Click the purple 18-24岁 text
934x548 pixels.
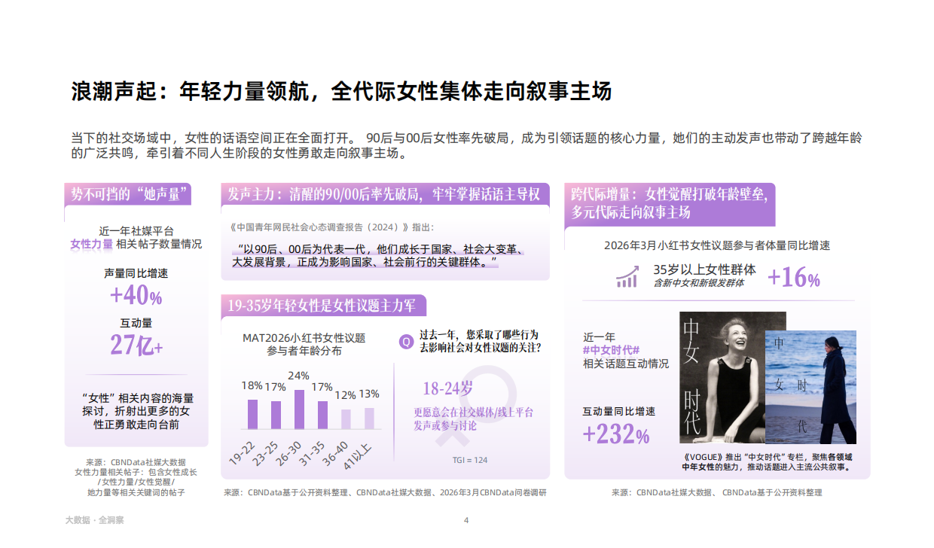coord(447,388)
